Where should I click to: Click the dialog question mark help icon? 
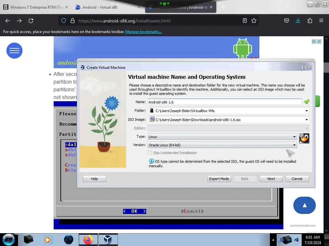tap(304, 67)
